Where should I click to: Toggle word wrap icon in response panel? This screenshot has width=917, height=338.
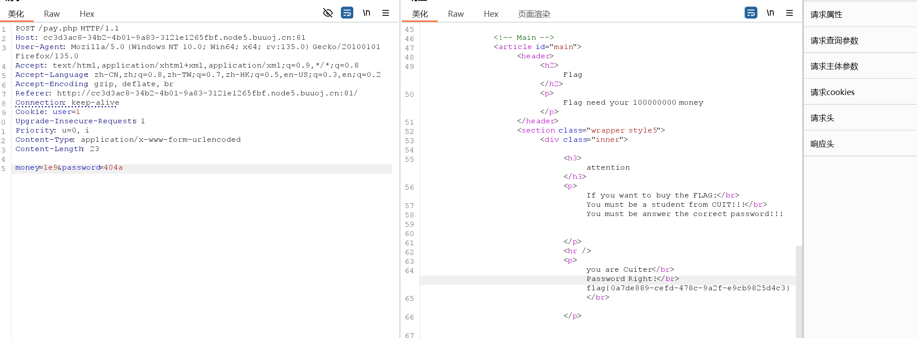751,13
